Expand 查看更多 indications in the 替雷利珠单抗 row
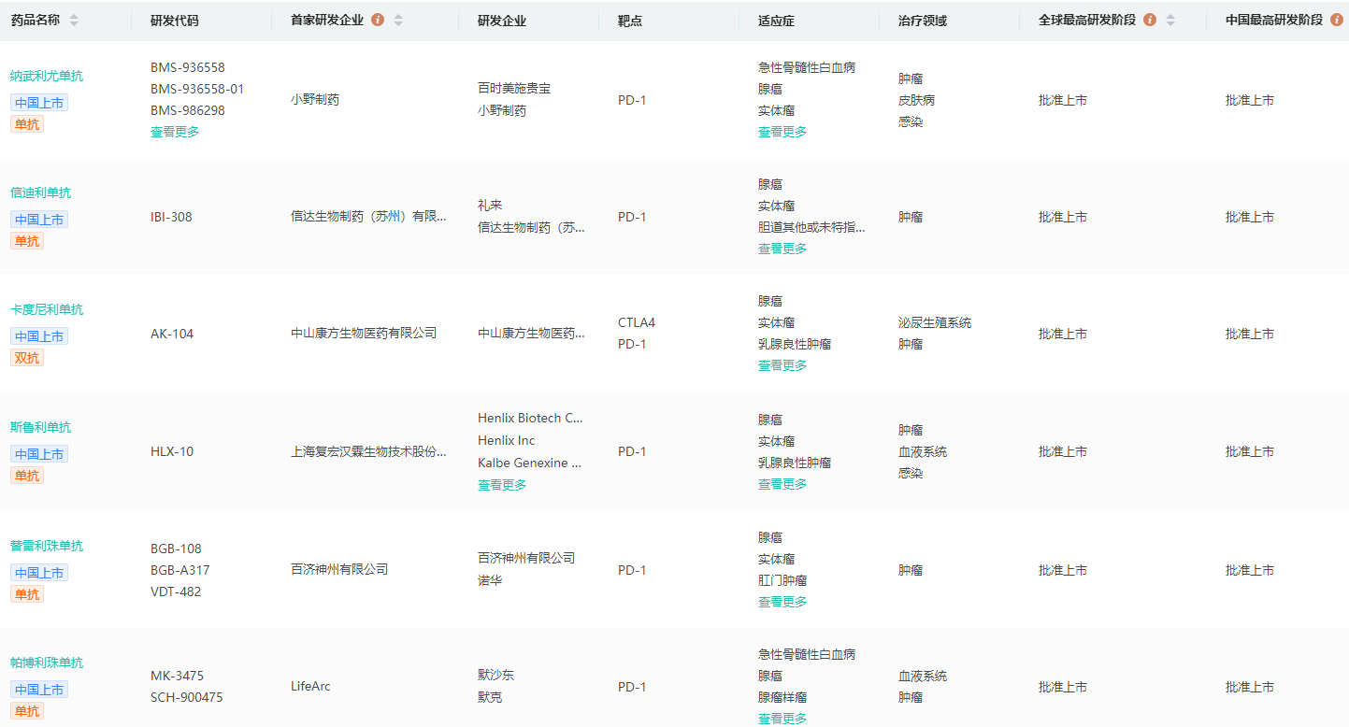This screenshot has width=1349, height=727. click(782, 602)
